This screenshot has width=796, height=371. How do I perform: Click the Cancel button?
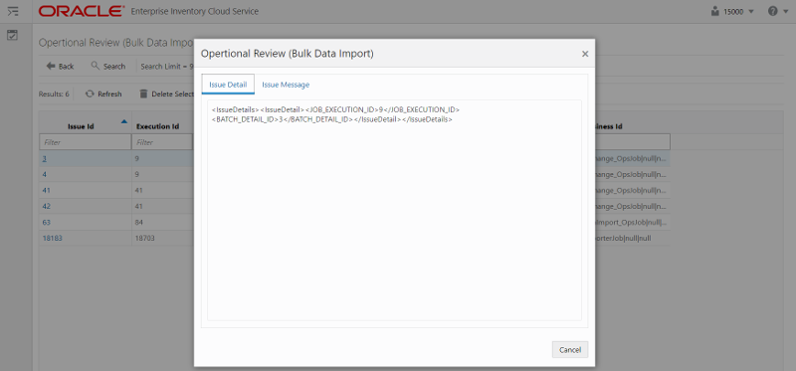(x=569, y=350)
